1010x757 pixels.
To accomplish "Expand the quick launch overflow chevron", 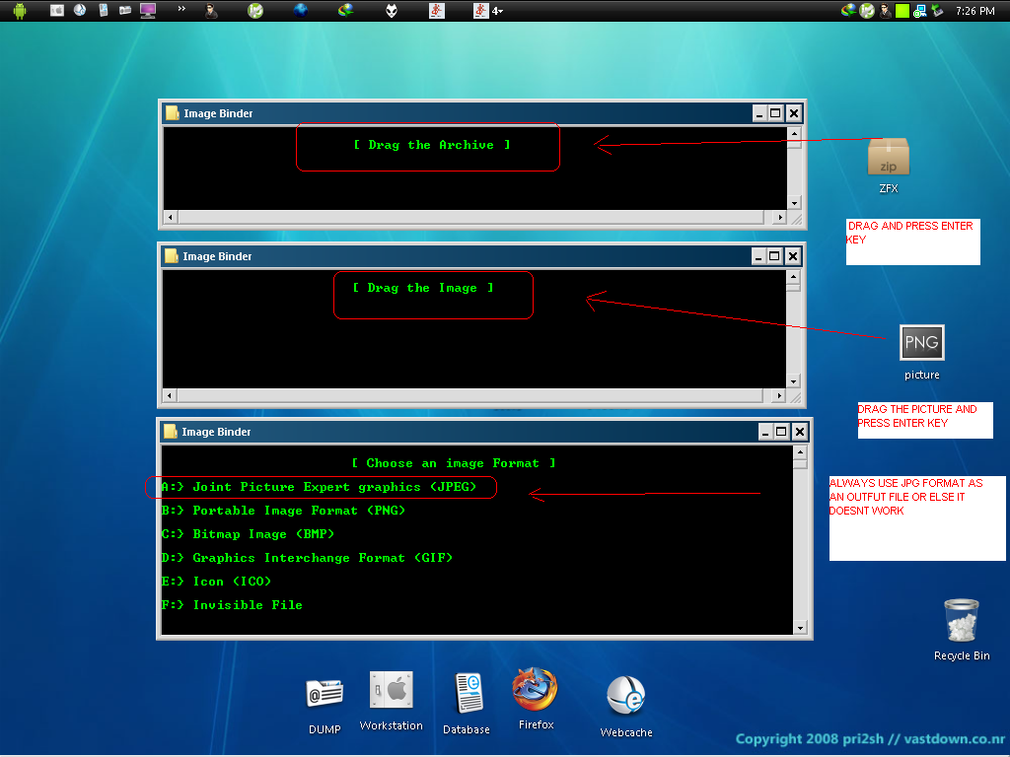I will (181, 9).
